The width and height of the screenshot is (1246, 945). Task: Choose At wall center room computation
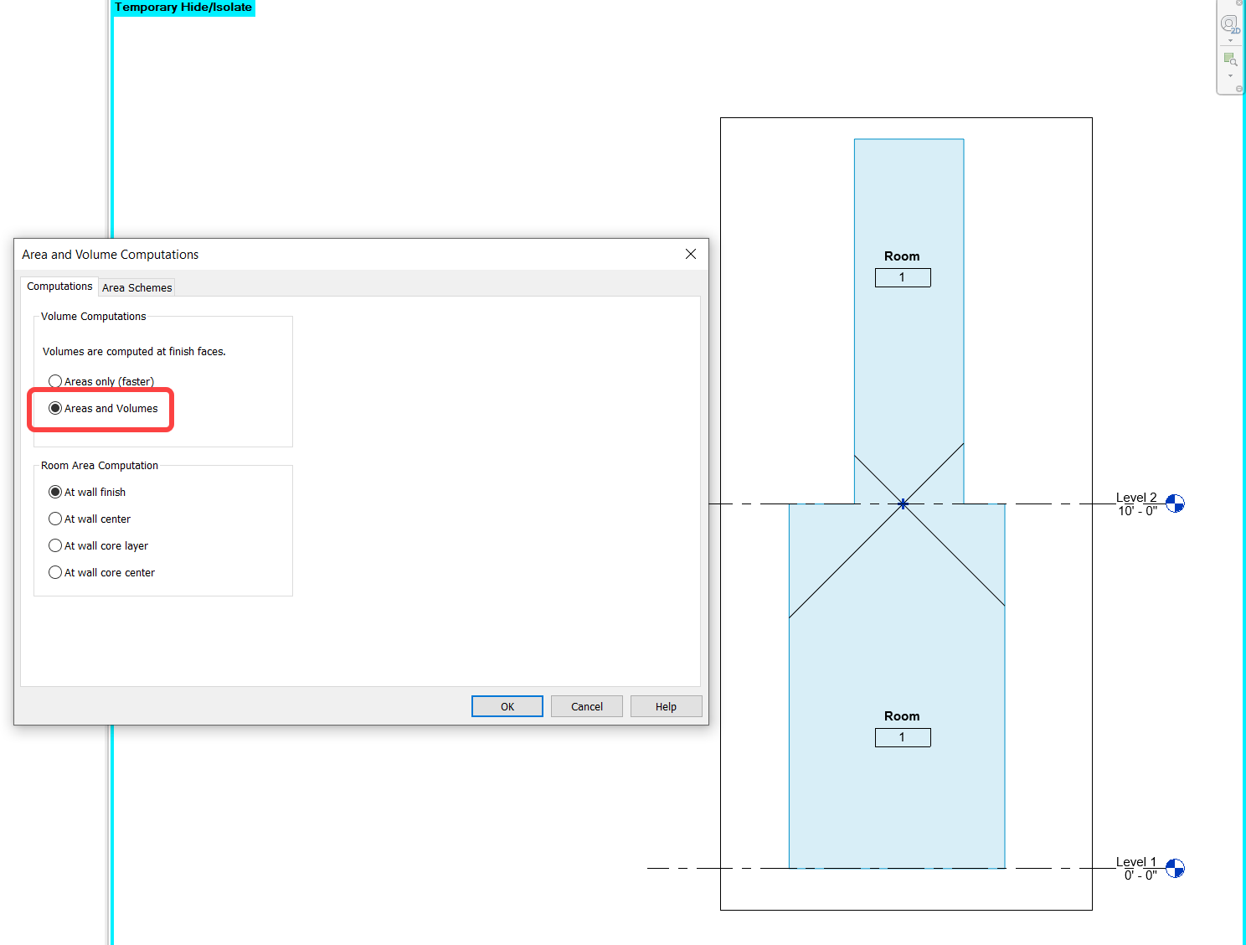[55, 519]
